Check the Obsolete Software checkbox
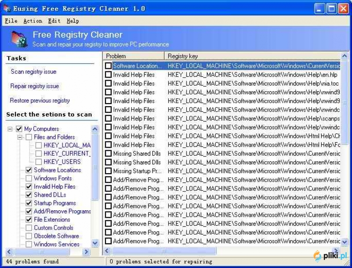The height and width of the screenshot is (268, 352). tap(29, 236)
